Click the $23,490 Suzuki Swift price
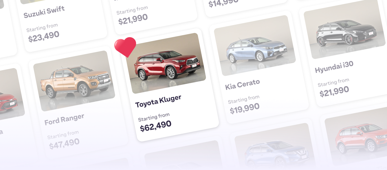This screenshot has width=387, height=170. click(x=44, y=36)
